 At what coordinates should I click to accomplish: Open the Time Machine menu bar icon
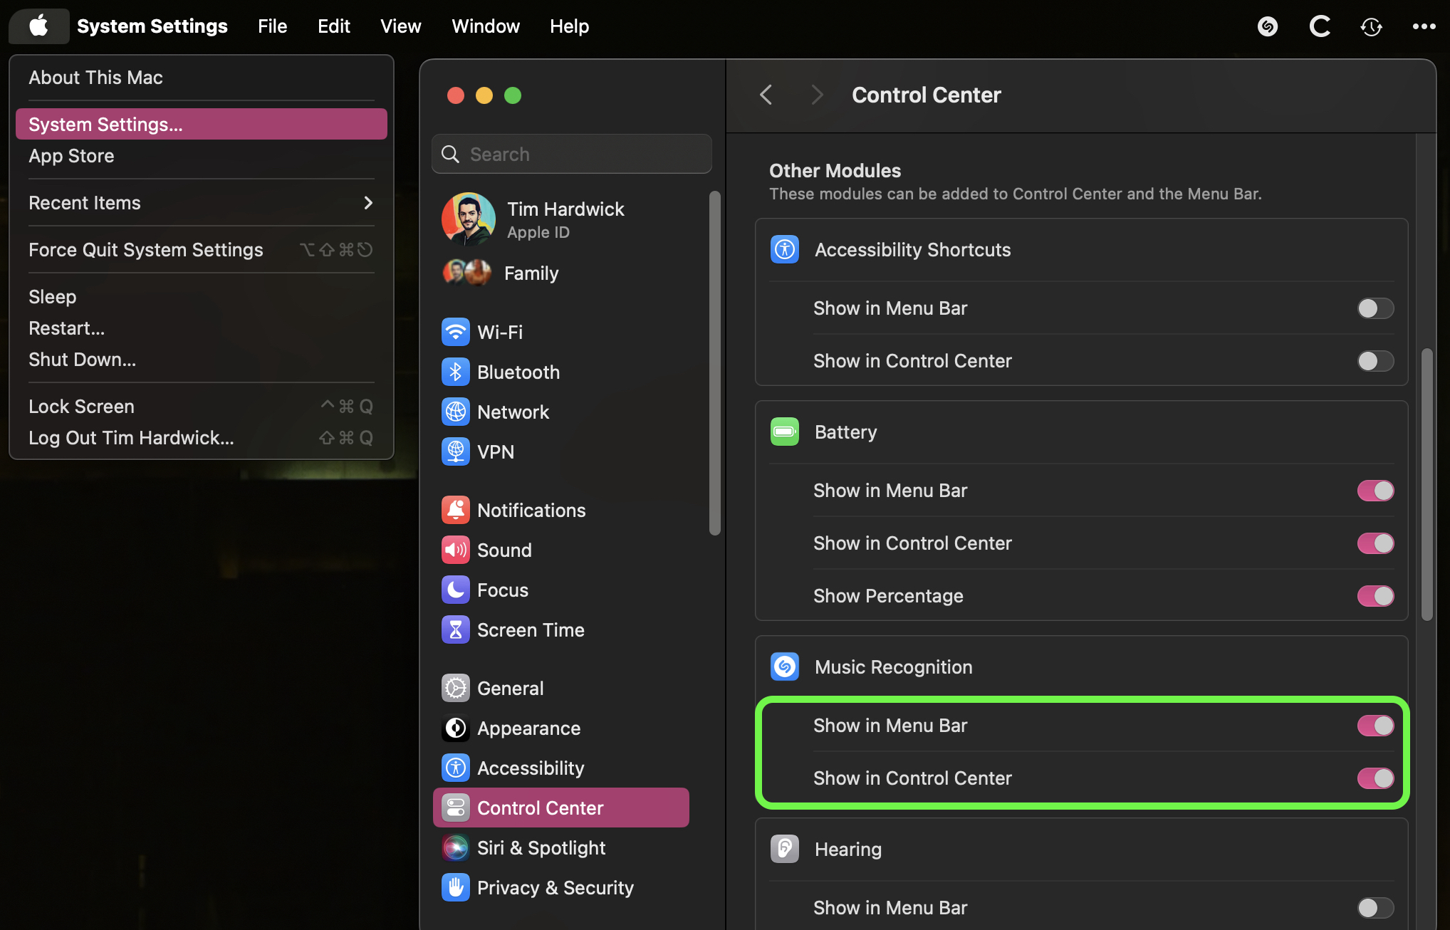click(1371, 26)
